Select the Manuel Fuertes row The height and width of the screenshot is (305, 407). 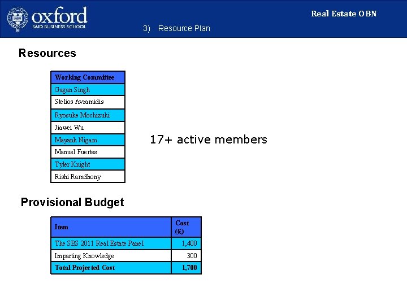coord(88,152)
